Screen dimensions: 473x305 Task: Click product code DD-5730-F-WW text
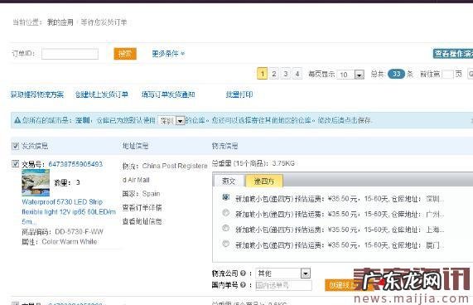pyautogui.click(x=79, y=232)
